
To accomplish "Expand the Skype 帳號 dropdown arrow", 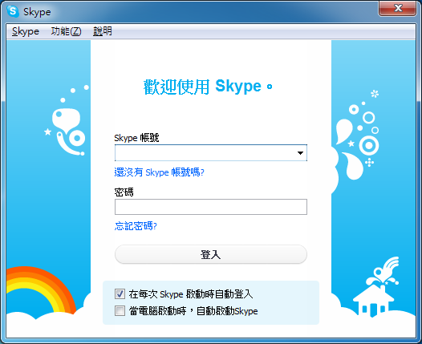I will [x=300, y=153].
